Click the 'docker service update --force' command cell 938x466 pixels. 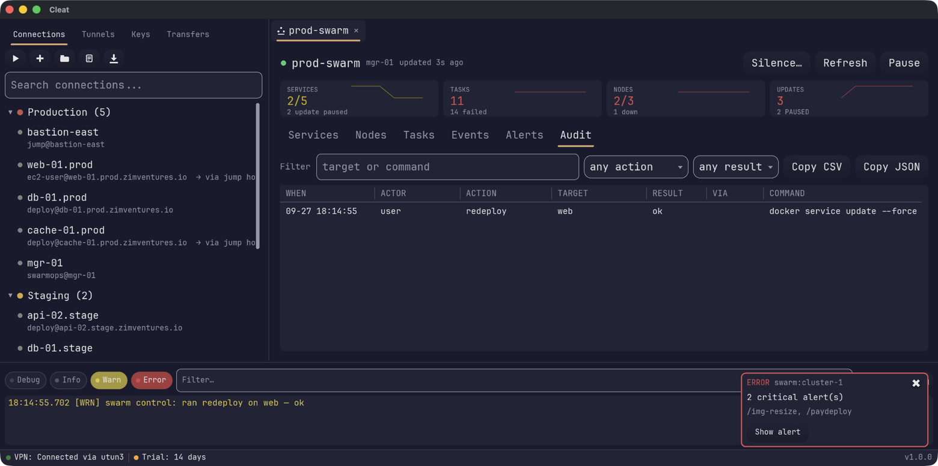[843, 211]
